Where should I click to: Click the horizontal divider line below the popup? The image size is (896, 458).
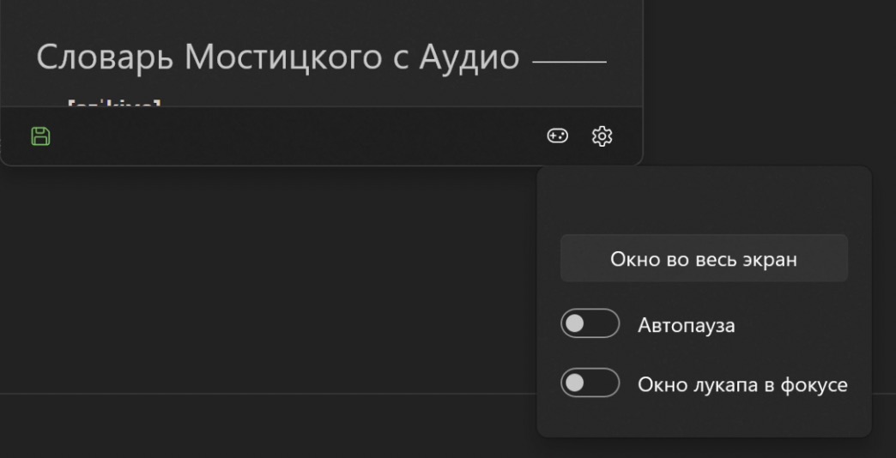click(x=257, y=395)
